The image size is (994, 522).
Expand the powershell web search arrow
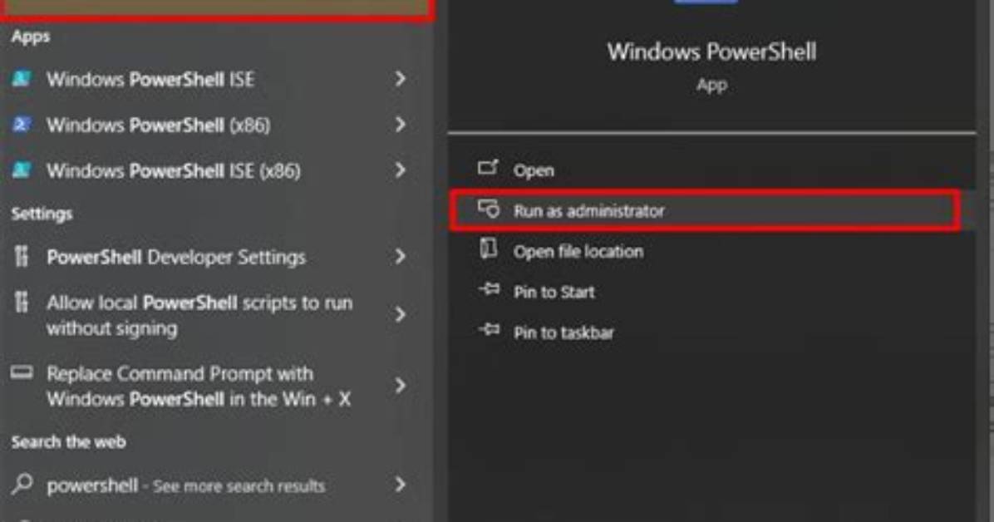(400, 485)
